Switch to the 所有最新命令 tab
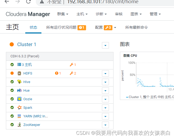This screenshot has height=138, width=174. (136, 27)
